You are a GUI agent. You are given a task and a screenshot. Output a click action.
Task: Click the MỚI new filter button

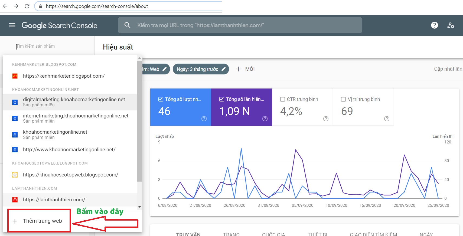click(x=245, y=69)
